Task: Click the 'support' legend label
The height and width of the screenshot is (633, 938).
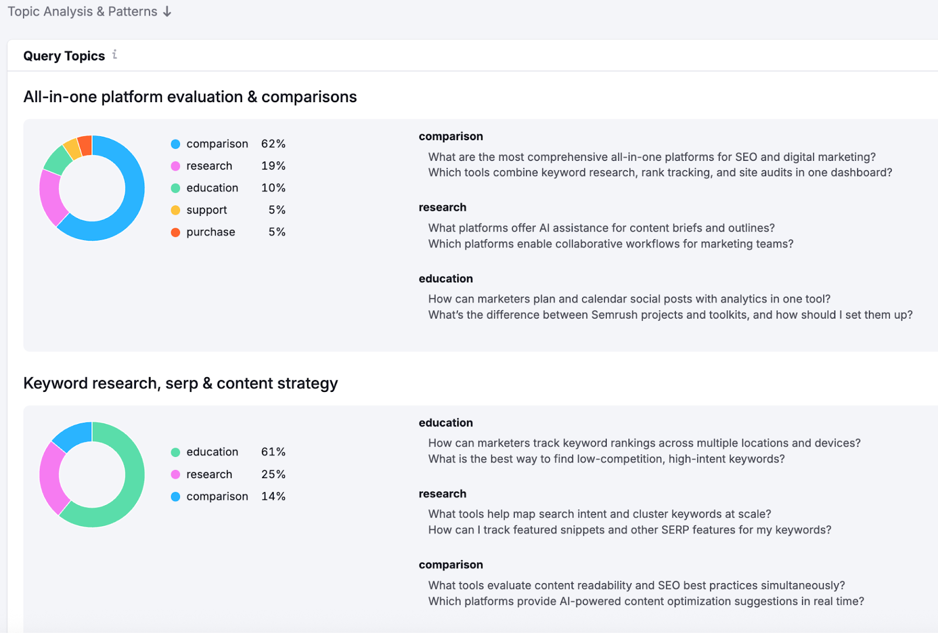Action: pos(206,210)
